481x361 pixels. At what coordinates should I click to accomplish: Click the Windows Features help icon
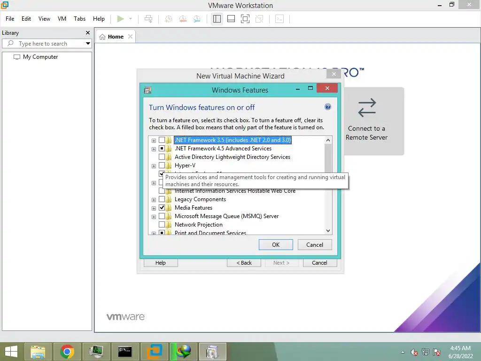click(327, 107)
